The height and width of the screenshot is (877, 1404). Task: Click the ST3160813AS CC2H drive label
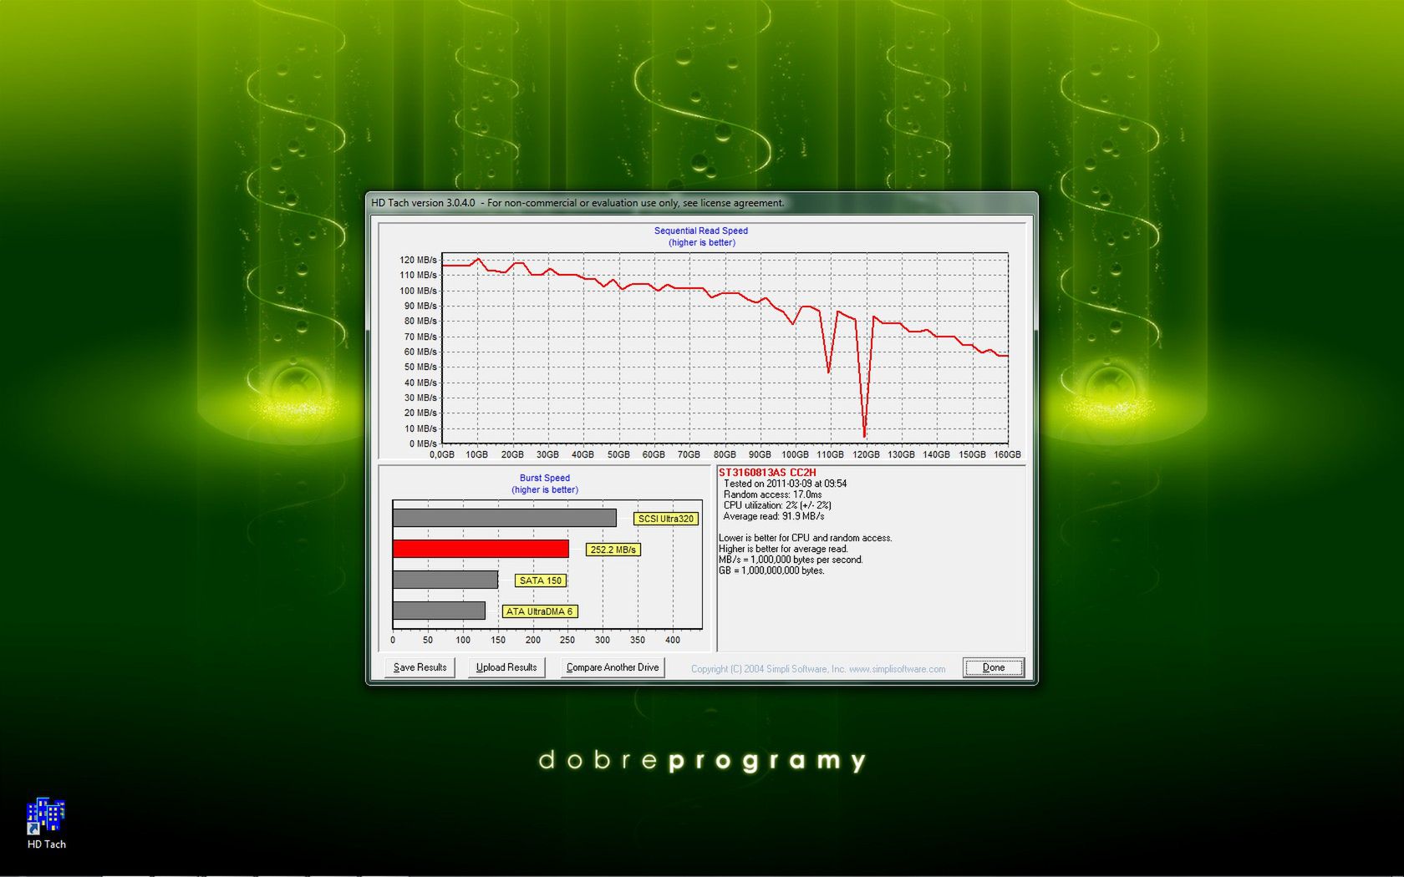coord(767,470)
